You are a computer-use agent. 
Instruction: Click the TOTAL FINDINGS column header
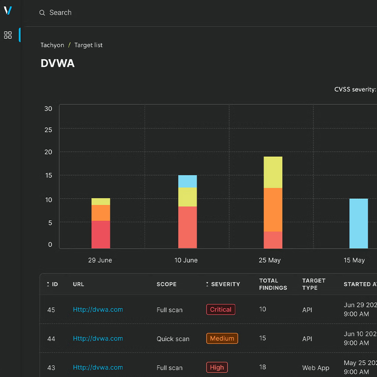[273, 284]
